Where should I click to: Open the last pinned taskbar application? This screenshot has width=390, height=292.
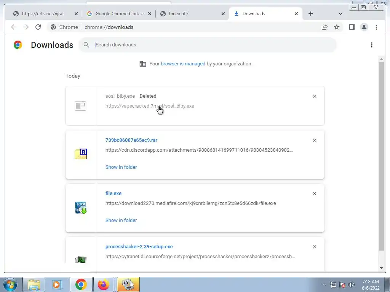click(128, 284)
